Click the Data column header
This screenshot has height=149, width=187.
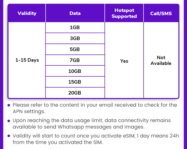click(75, 13)
